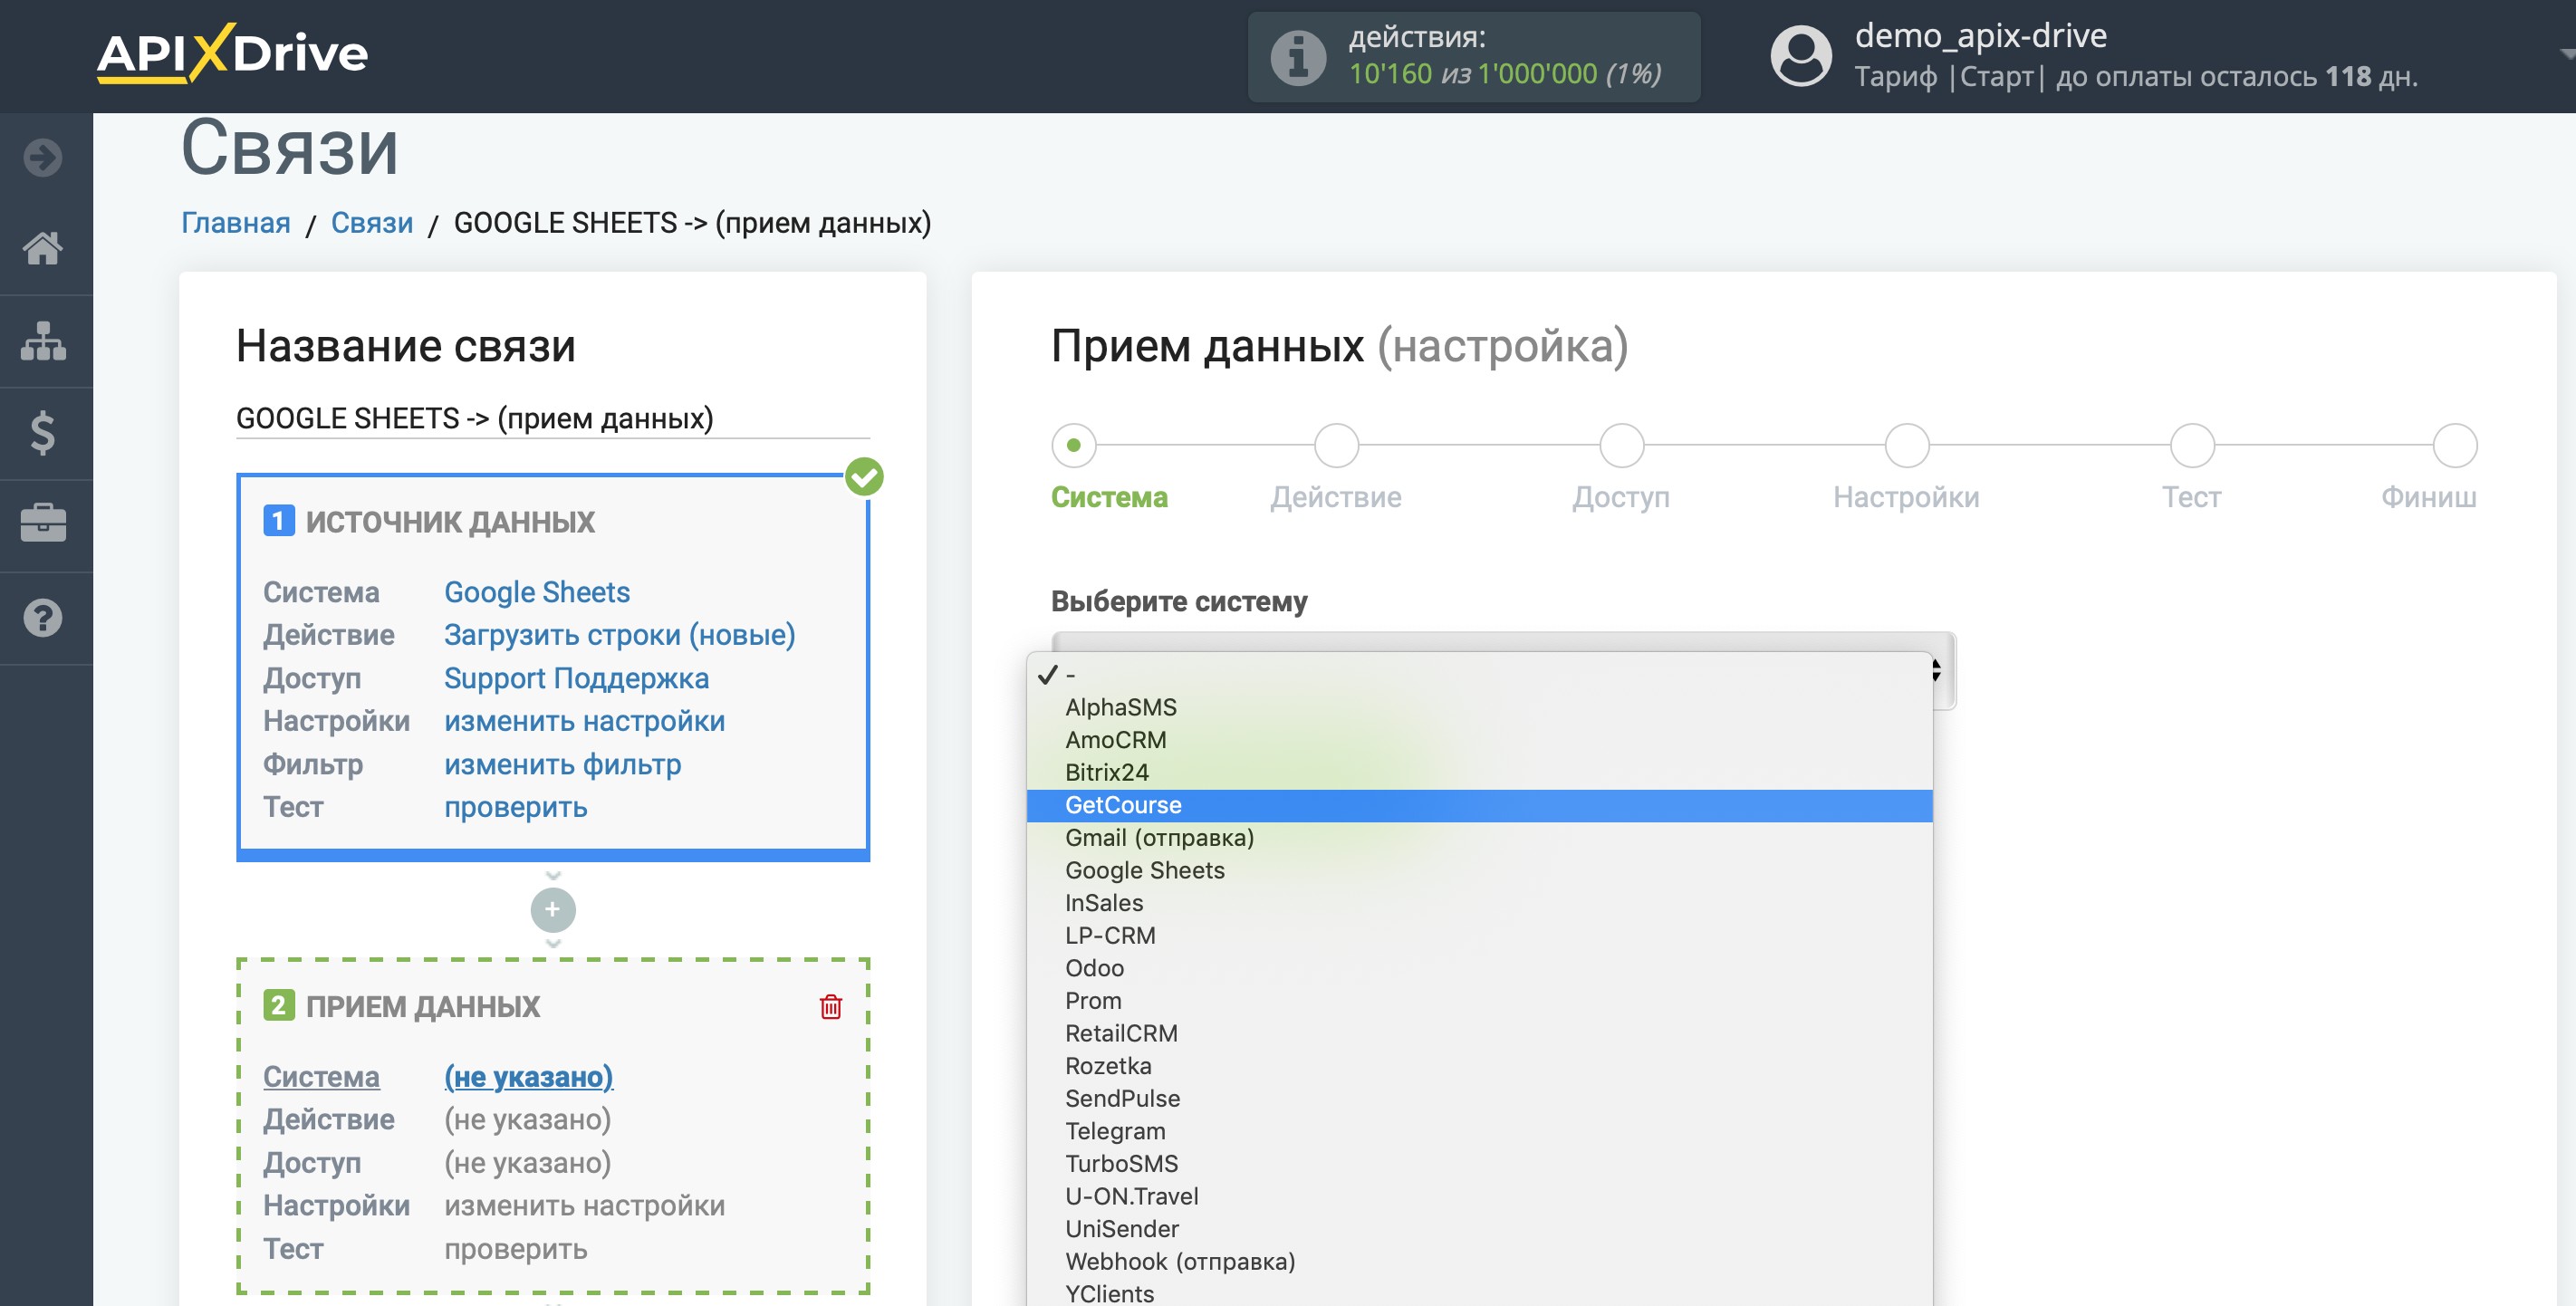Click the green checkmark on data source block

point(864,477)
